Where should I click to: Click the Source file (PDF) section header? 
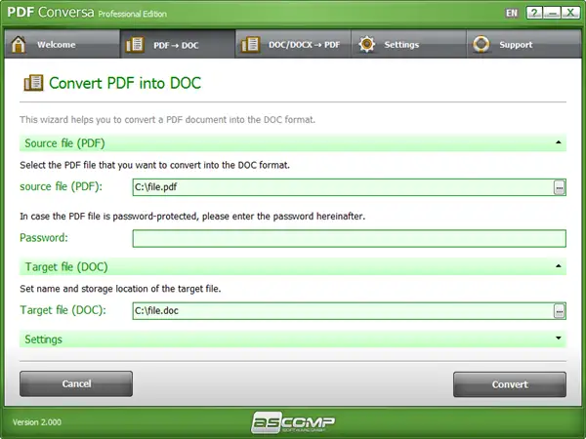293,143
